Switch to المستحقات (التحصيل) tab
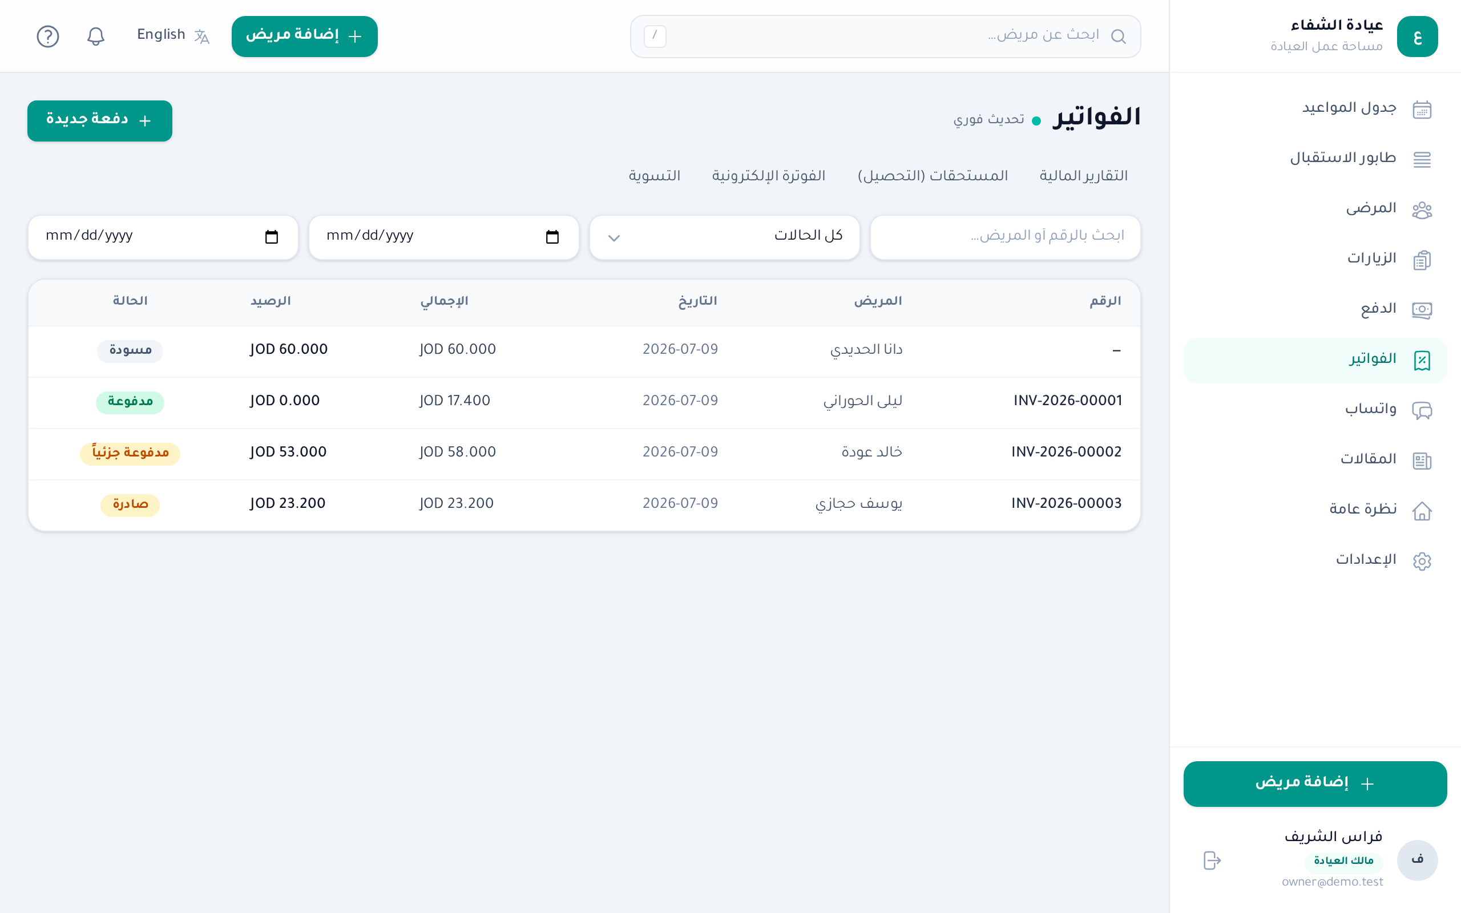Viewport: 1461px width, 913px height. point(933,176)
